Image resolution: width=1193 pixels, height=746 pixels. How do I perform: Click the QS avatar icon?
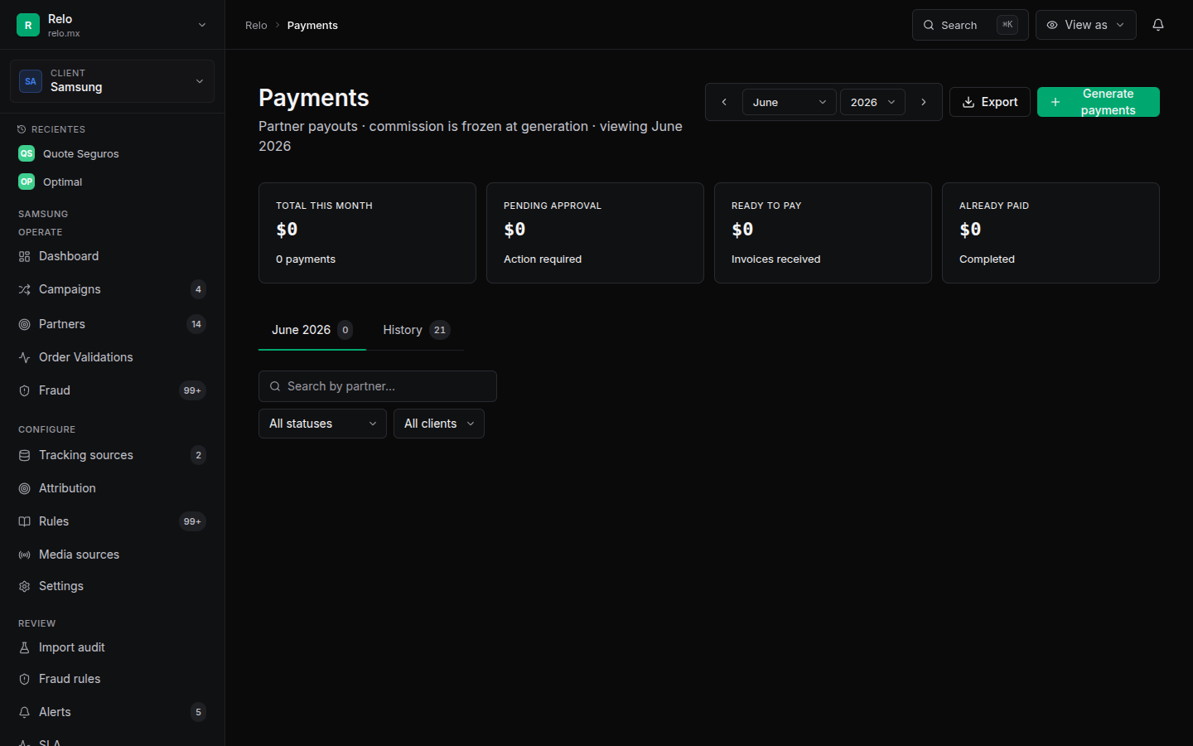27,153
